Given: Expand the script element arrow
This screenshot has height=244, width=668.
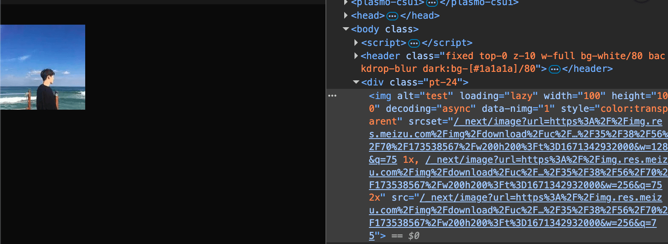Looking at the screenshot, I should 356,43.
